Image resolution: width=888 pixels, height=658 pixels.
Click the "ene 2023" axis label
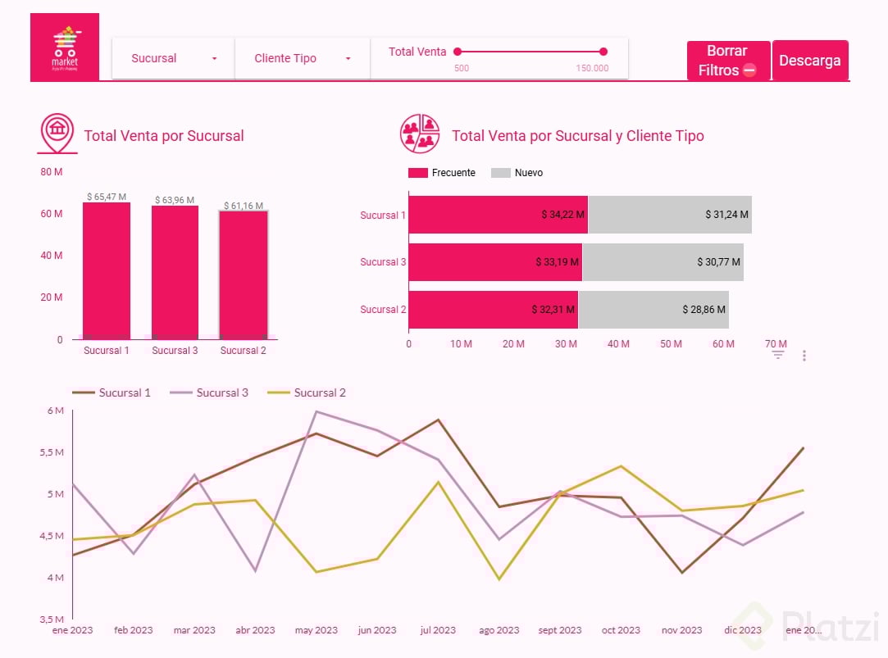pyautogui.click(x=72, y=630)
